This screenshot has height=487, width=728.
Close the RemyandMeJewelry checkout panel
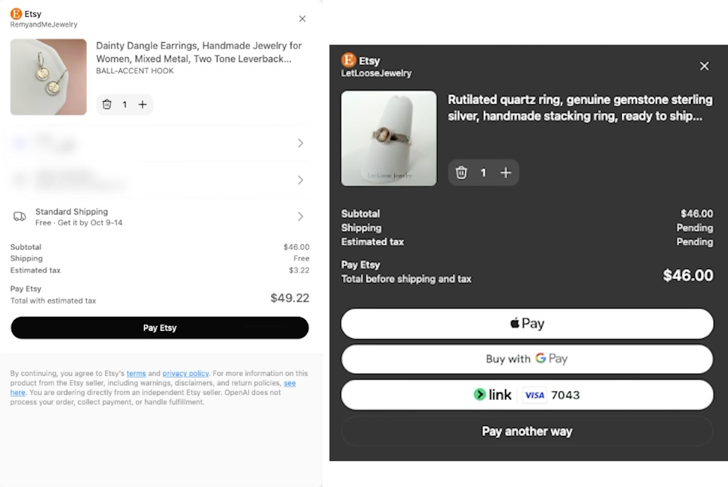[302, 19]
